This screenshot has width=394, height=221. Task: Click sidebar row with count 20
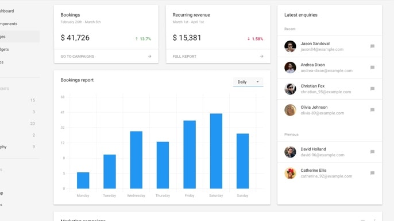20,124
